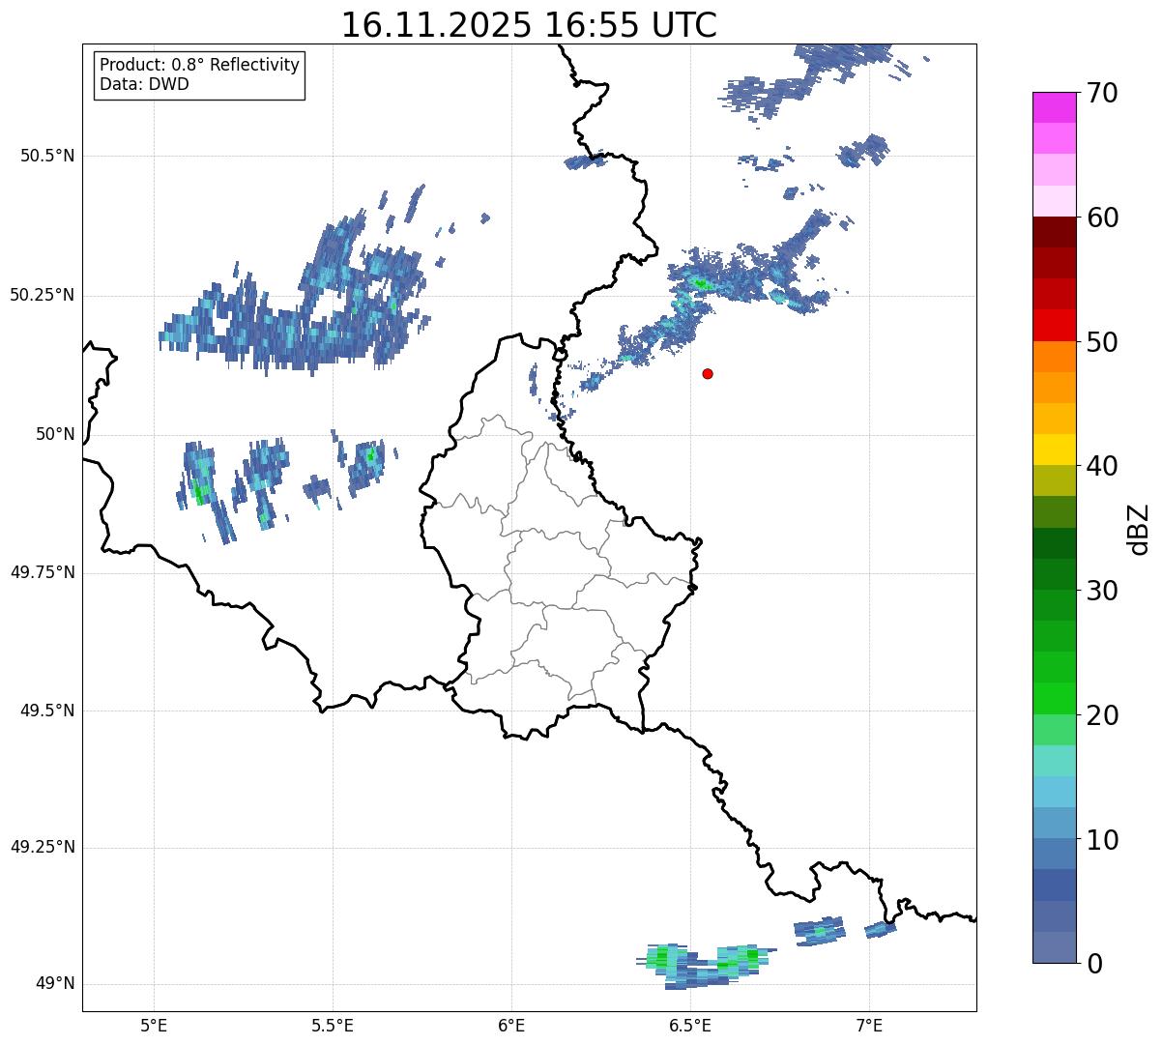Click the "Data: DWD" label
The height and width of the screenshot is (1045, 1162).
point(144,84)
